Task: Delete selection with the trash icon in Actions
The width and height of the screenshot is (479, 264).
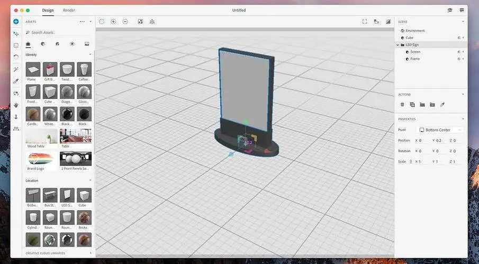Action: [x=402, y=105]
